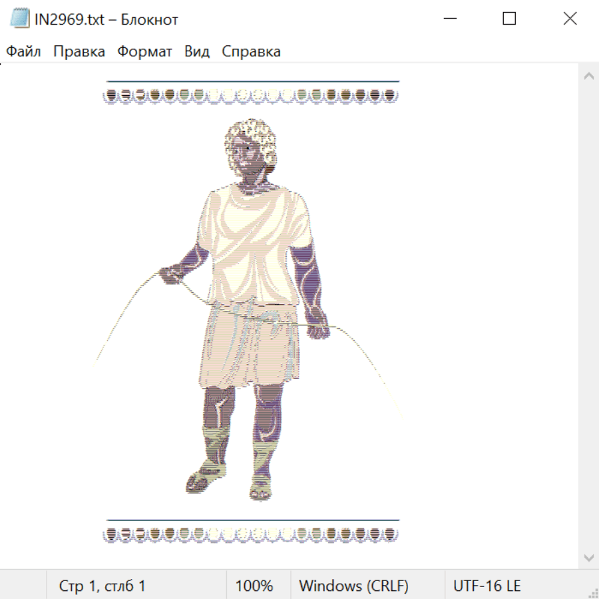The image size is (599, 599).
Task: Open the Справка menu
Action: pyautogui.click(x=251, y=52)
